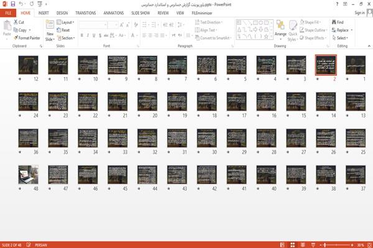This screenshot has width=373, height=248.
Task: Fit slide to current window icon
Action: pyautogui.click(x=369, y=245)
